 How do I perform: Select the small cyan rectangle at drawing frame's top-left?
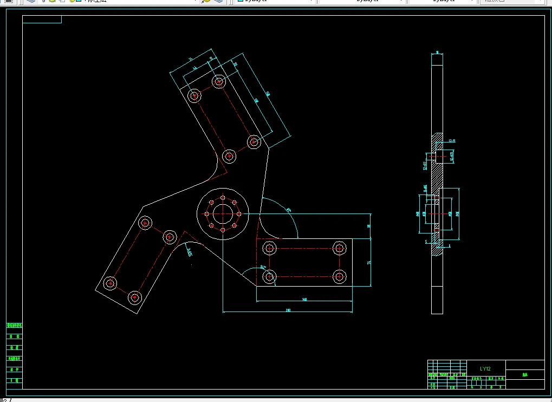42,19
